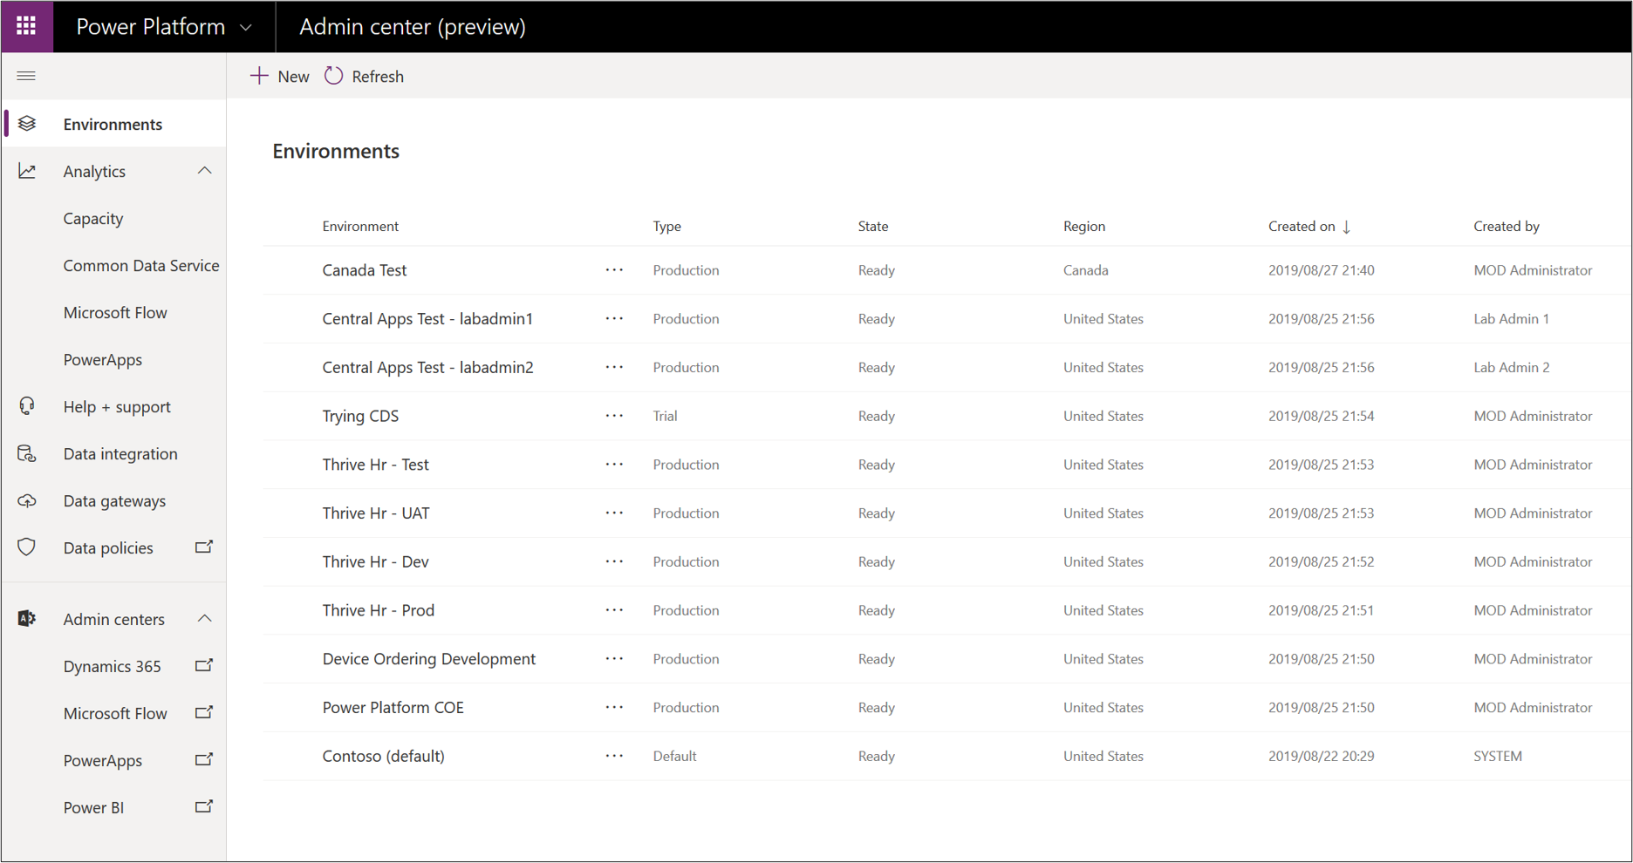Open PowerApps admin center external icon
This screenshot has height=863, width=1633.
[x=204, y=759]
